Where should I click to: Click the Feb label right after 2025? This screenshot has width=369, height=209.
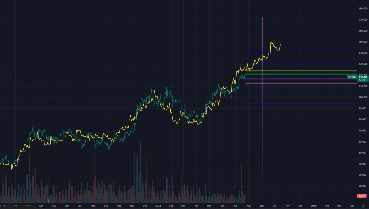click(x=171, y=206)
